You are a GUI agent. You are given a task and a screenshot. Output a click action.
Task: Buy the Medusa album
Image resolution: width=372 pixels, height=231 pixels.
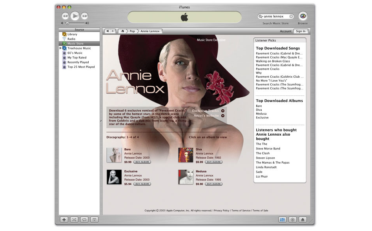point(214,184)
